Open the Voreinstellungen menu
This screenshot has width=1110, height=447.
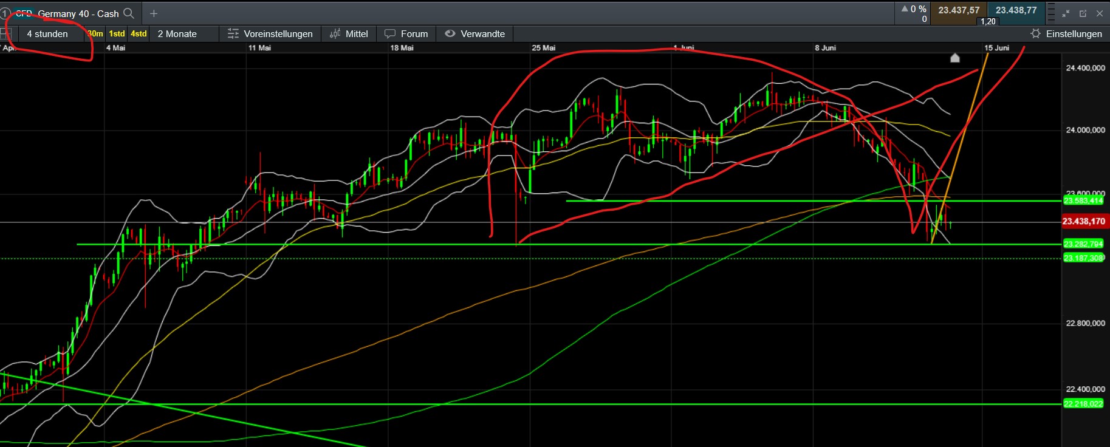(270, 34)
